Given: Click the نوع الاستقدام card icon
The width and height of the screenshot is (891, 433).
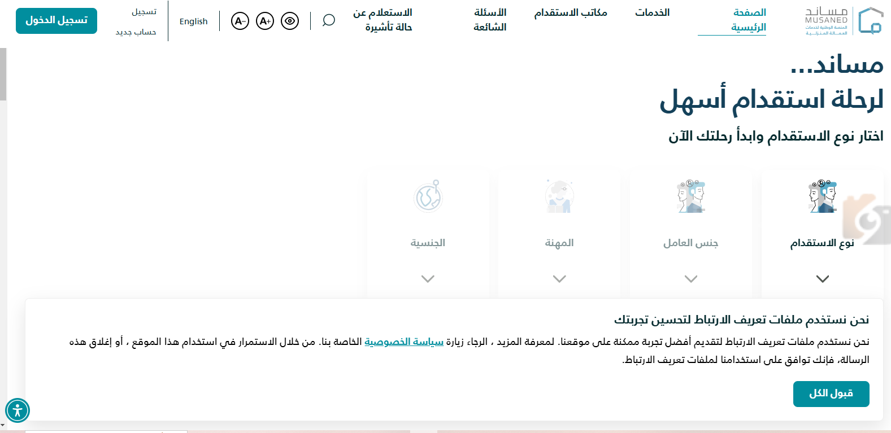Looking at the screenshot, I should (823, 196).
